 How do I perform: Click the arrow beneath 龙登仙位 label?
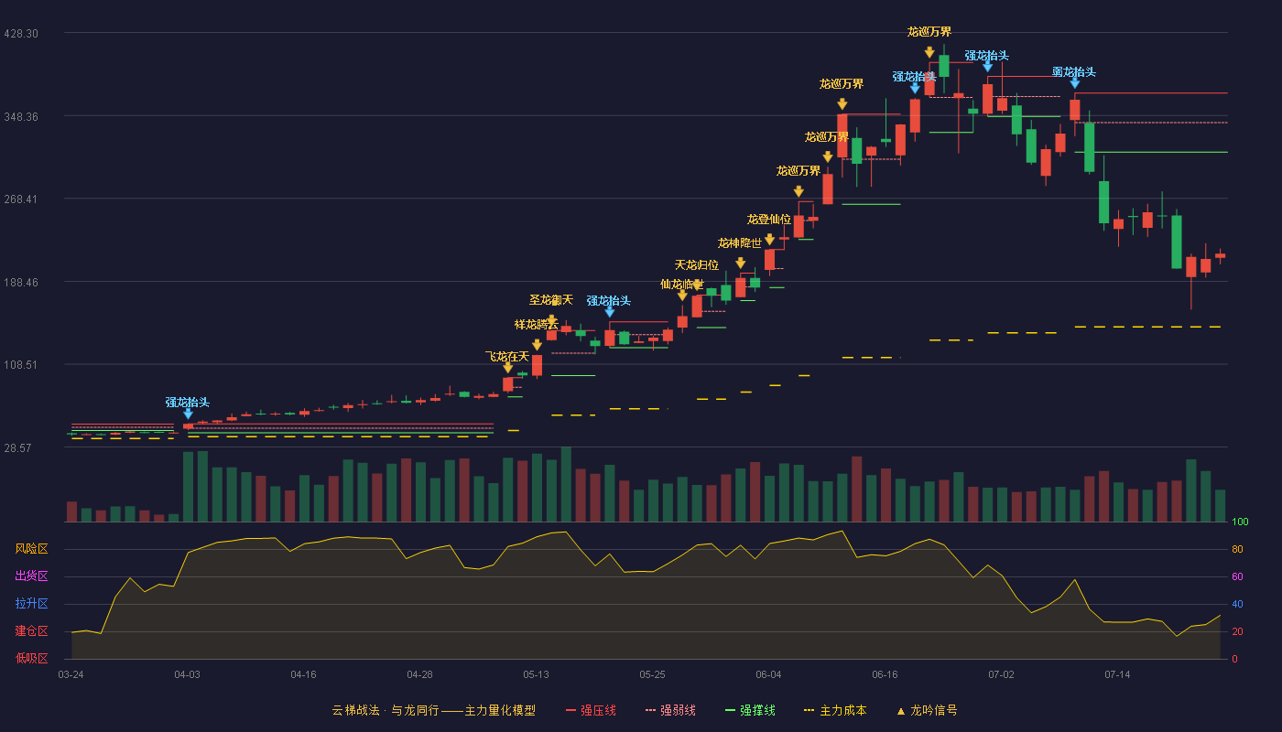[769, 240]
